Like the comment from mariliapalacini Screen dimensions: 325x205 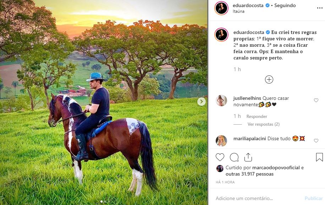point(316,141)
